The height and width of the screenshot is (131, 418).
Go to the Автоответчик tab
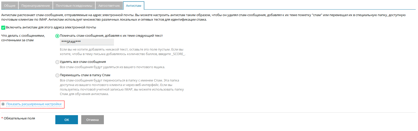(x=109, y=6)
